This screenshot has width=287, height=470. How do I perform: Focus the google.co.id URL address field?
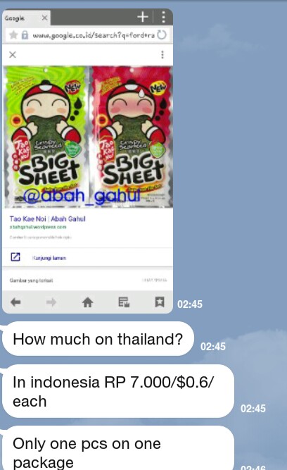(94, 35)
